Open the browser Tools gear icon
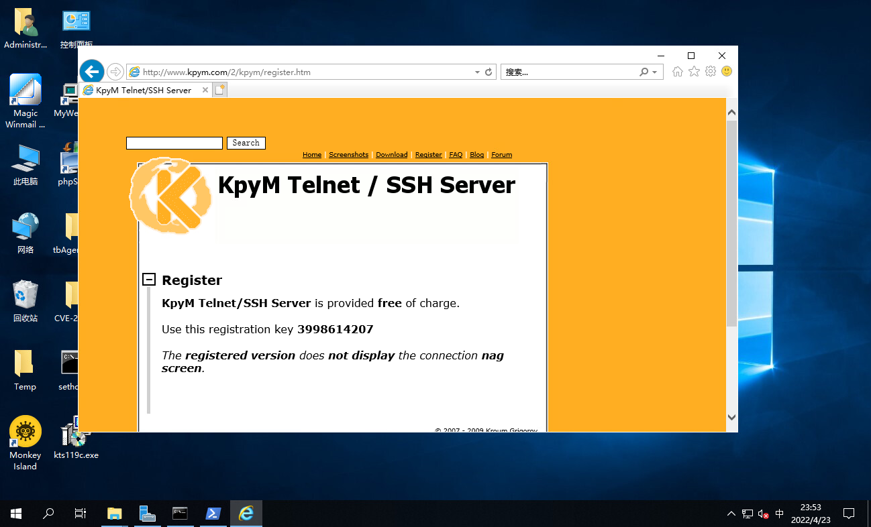Screen dimensions: 871x527 711,71
